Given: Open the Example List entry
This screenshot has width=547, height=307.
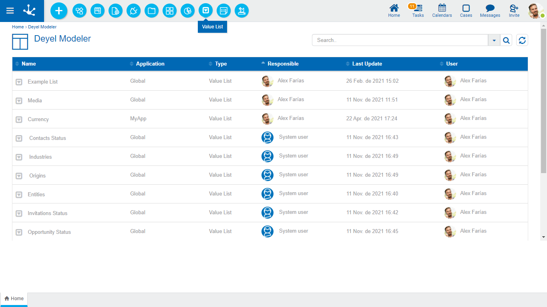Looking at the screenshot, I should tap(42, 82).
